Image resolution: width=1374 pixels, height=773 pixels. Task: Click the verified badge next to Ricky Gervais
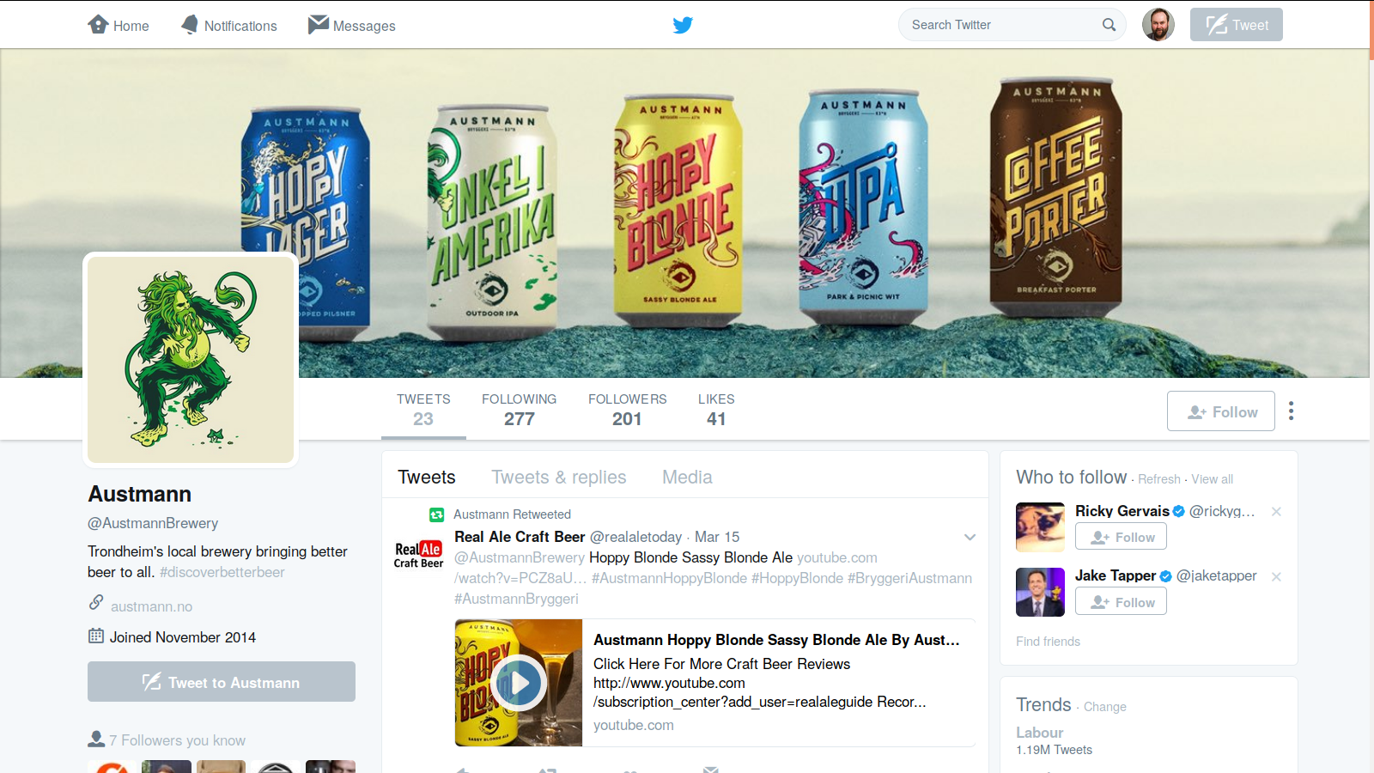click(x=1178, y=512)
